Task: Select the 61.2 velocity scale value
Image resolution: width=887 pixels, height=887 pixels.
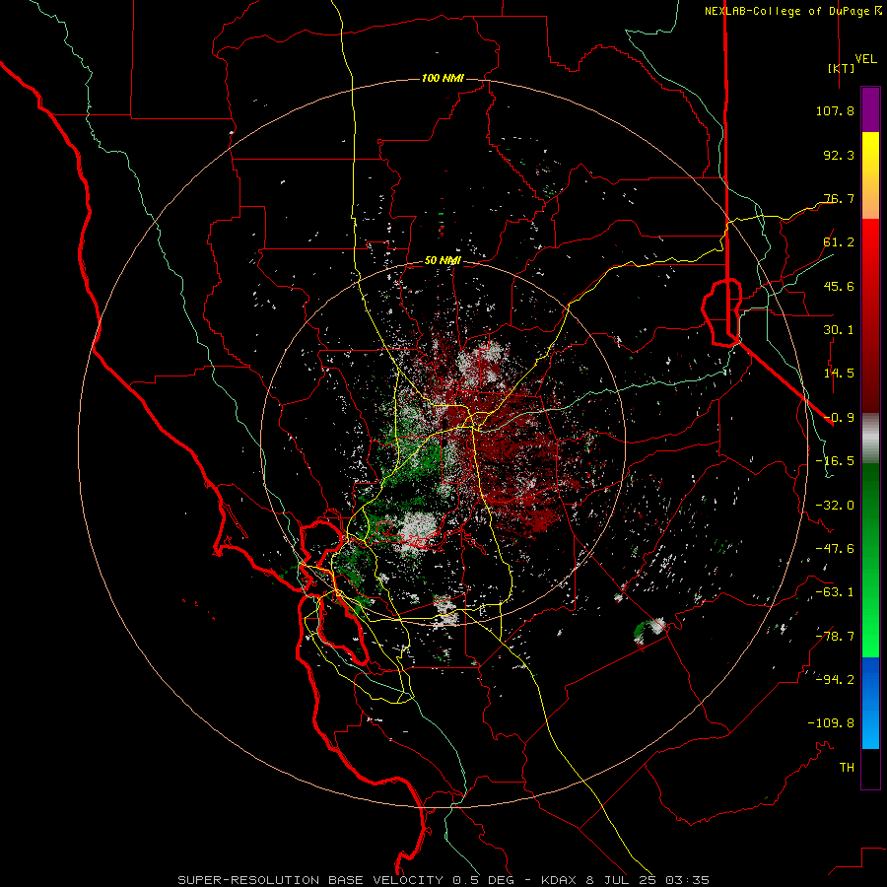Action: [x=839, y=242]
